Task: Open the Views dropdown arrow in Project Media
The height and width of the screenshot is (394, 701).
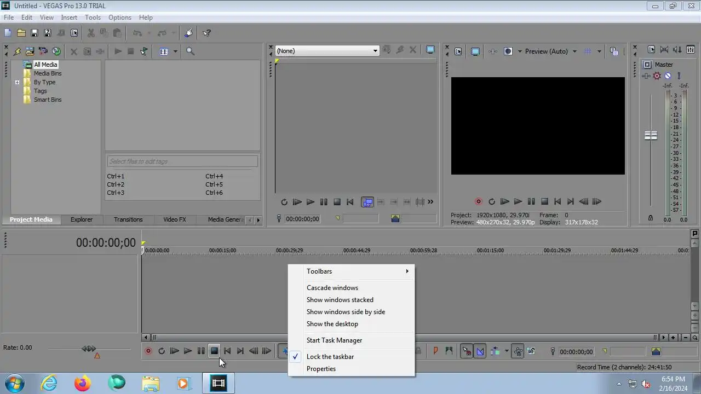Action: click(175, 51)
